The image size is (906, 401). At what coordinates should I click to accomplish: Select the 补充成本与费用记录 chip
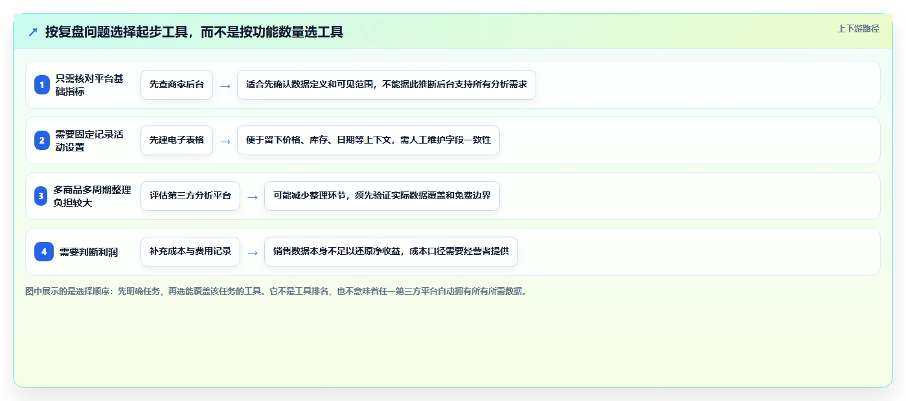(x=190, y=252)
